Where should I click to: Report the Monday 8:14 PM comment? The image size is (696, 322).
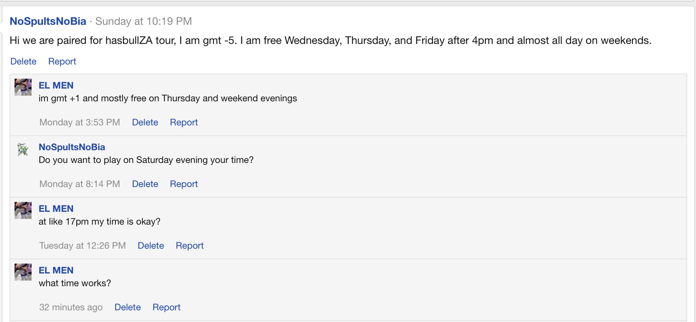pos(184,184)
